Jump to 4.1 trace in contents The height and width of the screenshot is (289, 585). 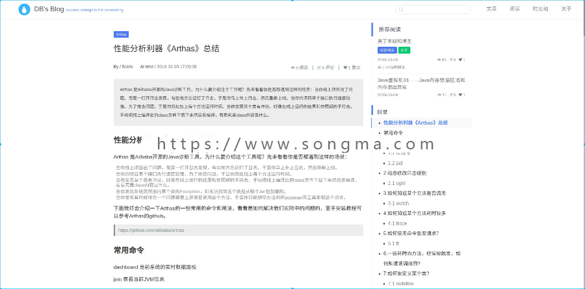[397, 223]
